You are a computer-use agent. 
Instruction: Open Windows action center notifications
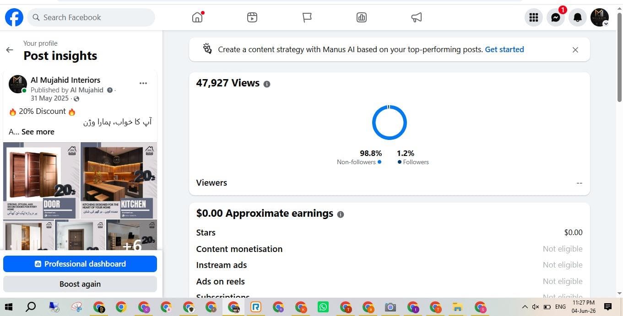pyautogui.click(x=608, y=307)
